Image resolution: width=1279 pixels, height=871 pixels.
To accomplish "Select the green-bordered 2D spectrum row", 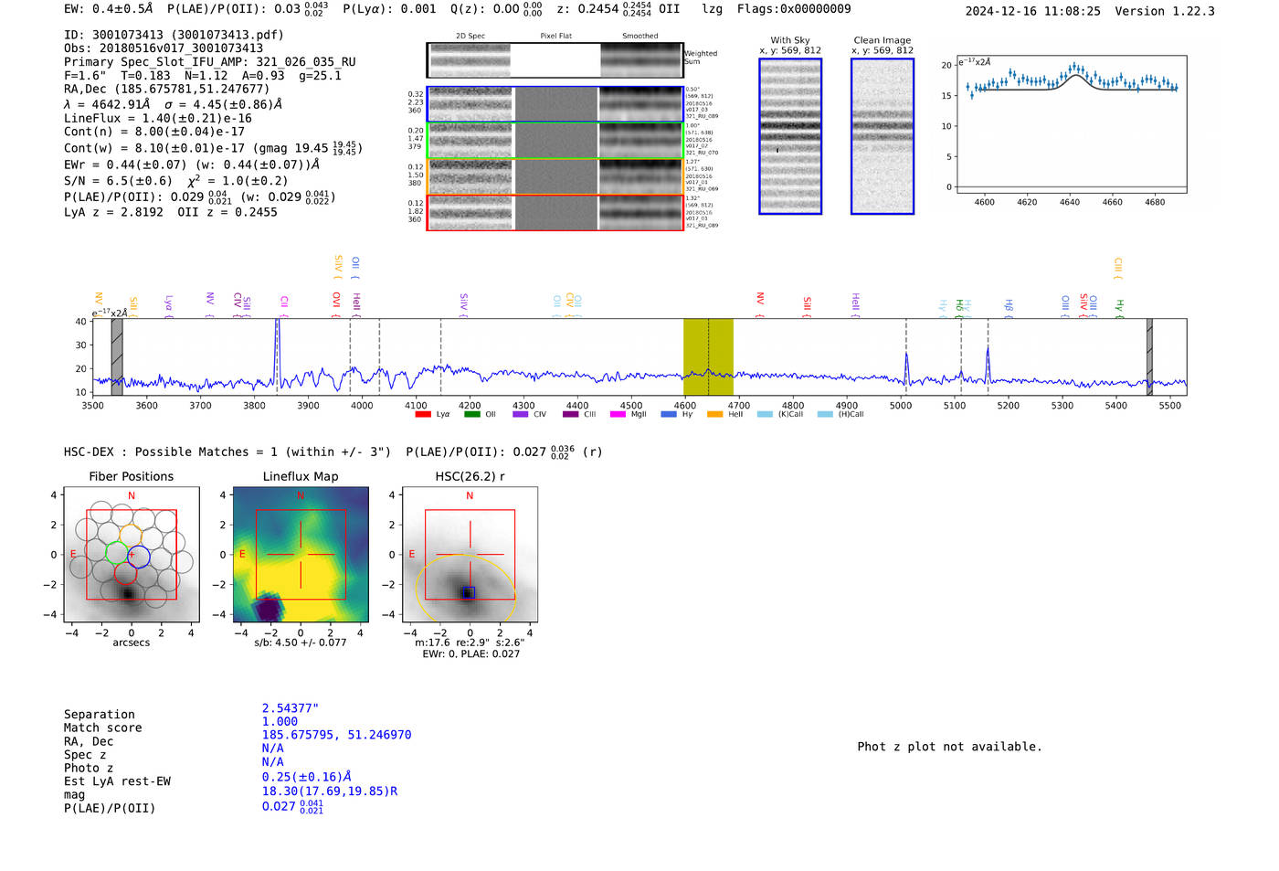I will 555,141.
